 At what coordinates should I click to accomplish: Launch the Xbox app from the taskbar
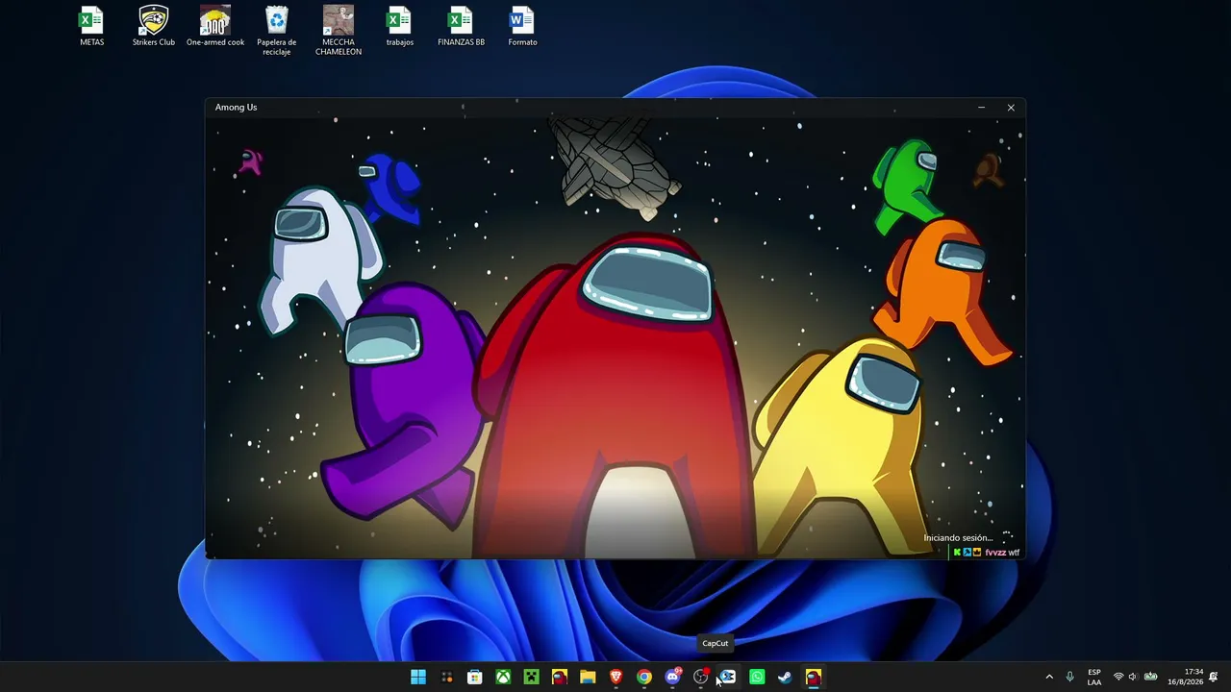click(503, 677)
